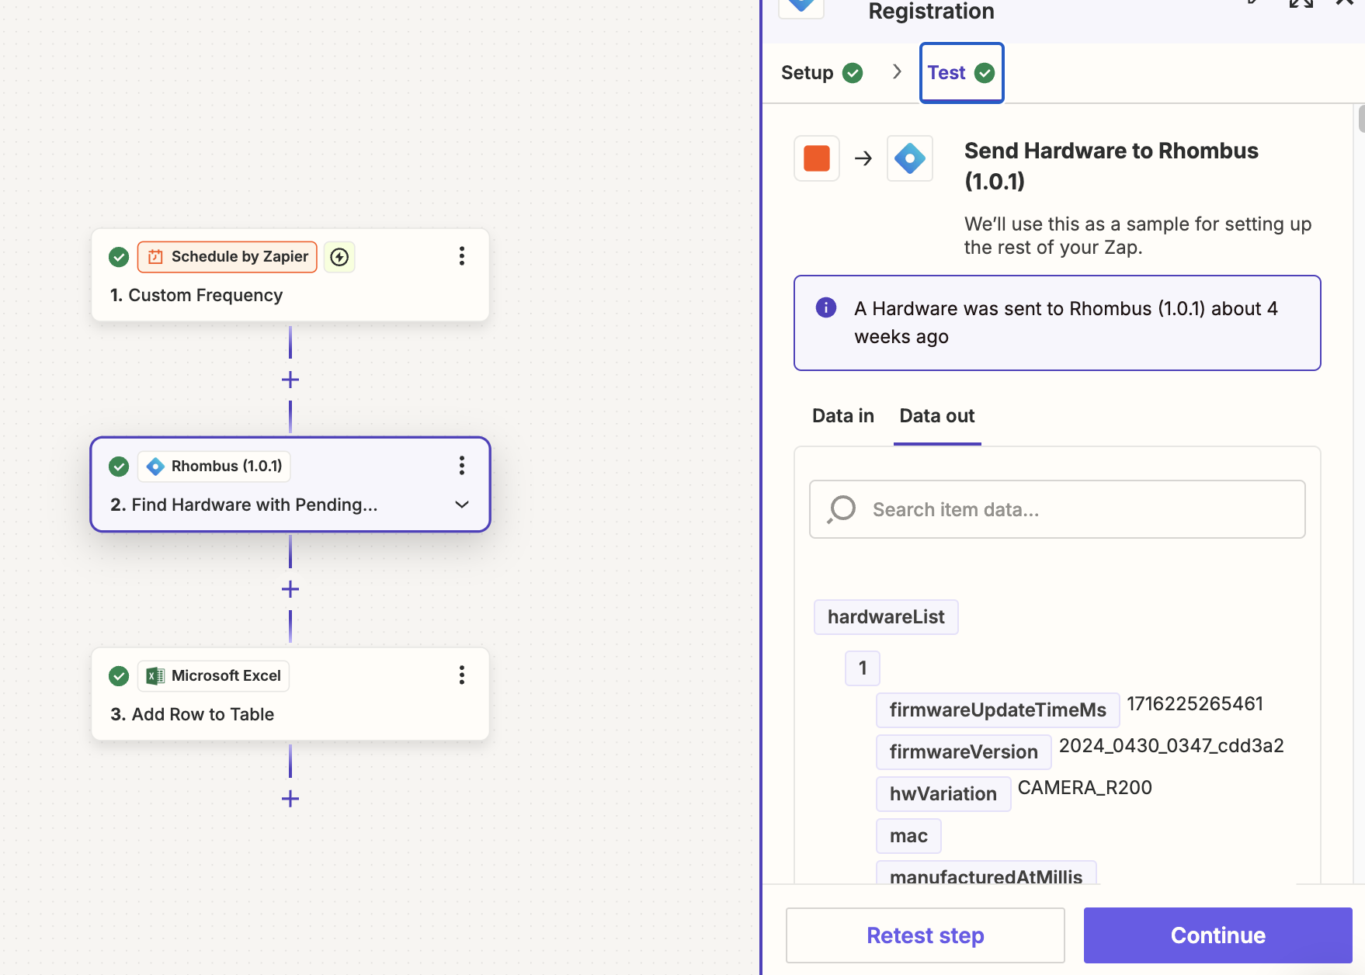1365x975 pixels.
Task: Click the instant trigger lightning icon
Action: [x=339, y=257]
